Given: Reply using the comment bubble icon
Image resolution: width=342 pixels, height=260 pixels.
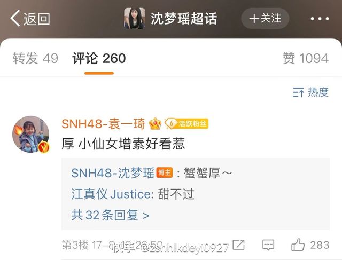Looking at the screenshot, I should point(268,245).
